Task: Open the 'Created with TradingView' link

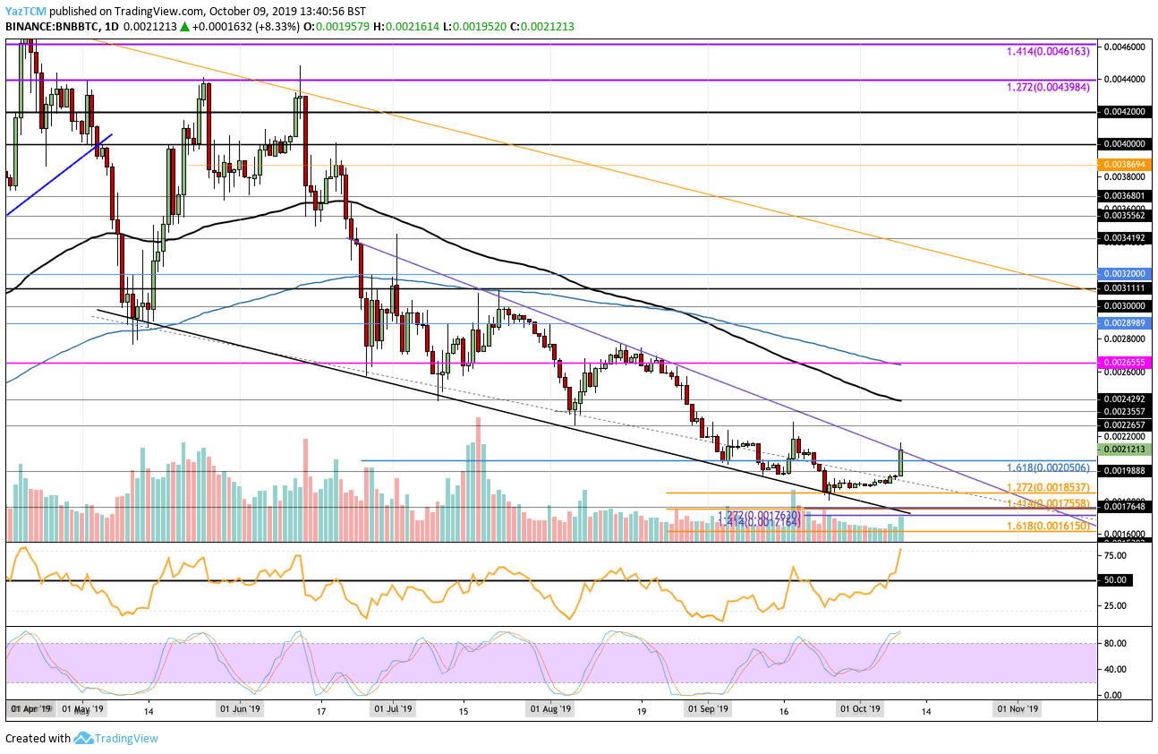Action: point(81,739)
